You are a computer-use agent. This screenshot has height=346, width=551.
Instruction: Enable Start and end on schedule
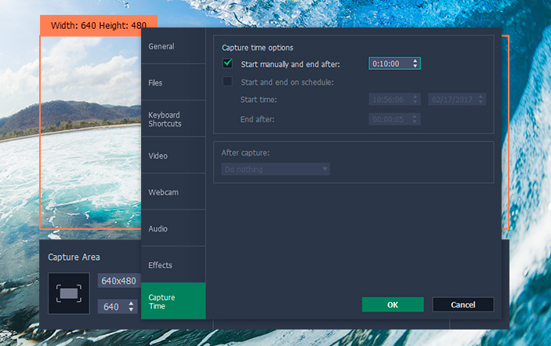(x=228, y=82)
